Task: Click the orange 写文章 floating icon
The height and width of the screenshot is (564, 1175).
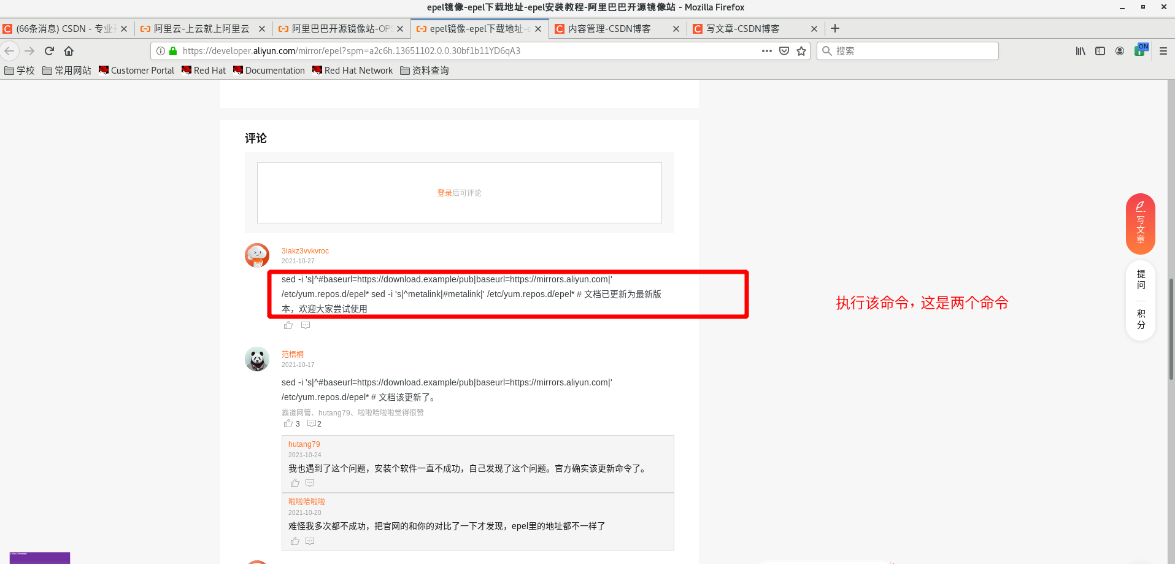Action: [x=1140, y=223]
